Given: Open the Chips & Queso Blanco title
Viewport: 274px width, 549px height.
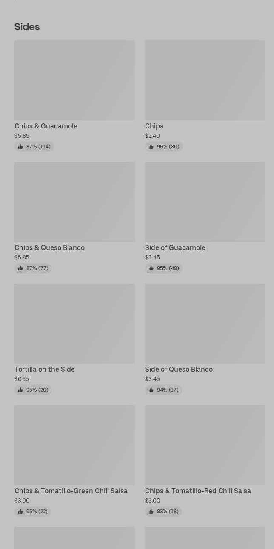Looking at the screenshot, I should (49, 247).
